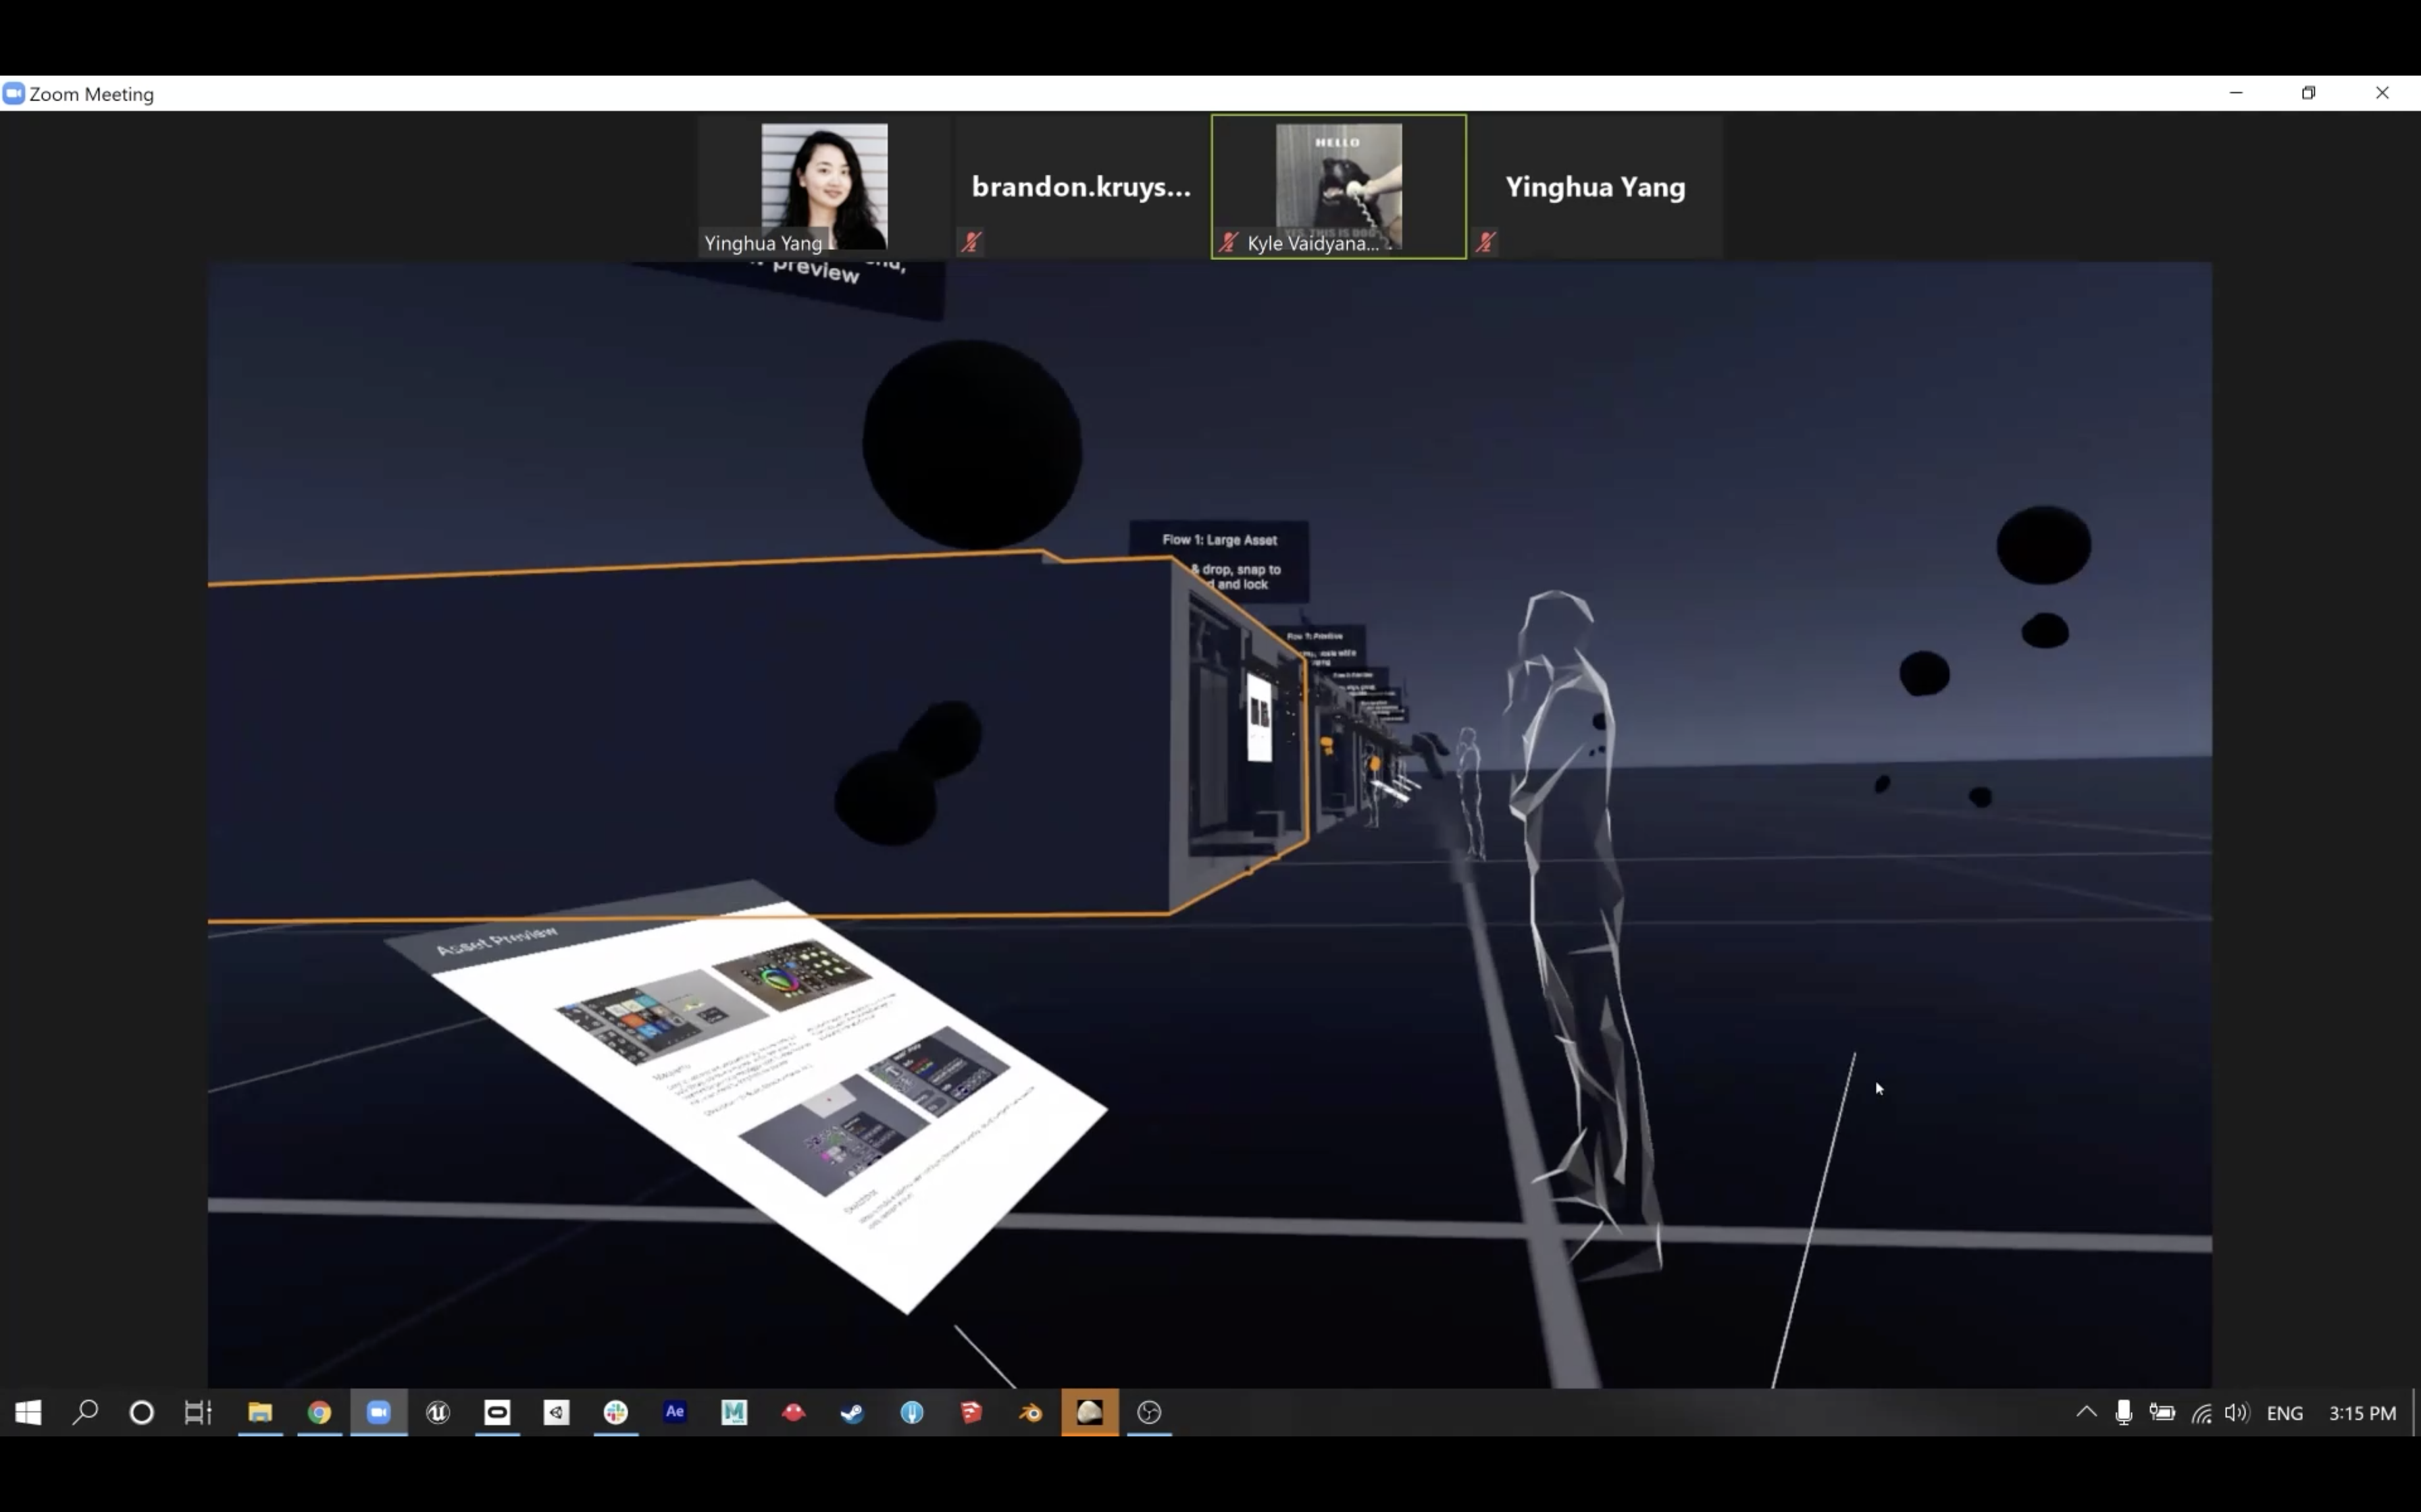This screenshot has width=2421, height=1512.
Task: Select the name-only Yinghua Yang tile
Action: [x=1596, y=186]
